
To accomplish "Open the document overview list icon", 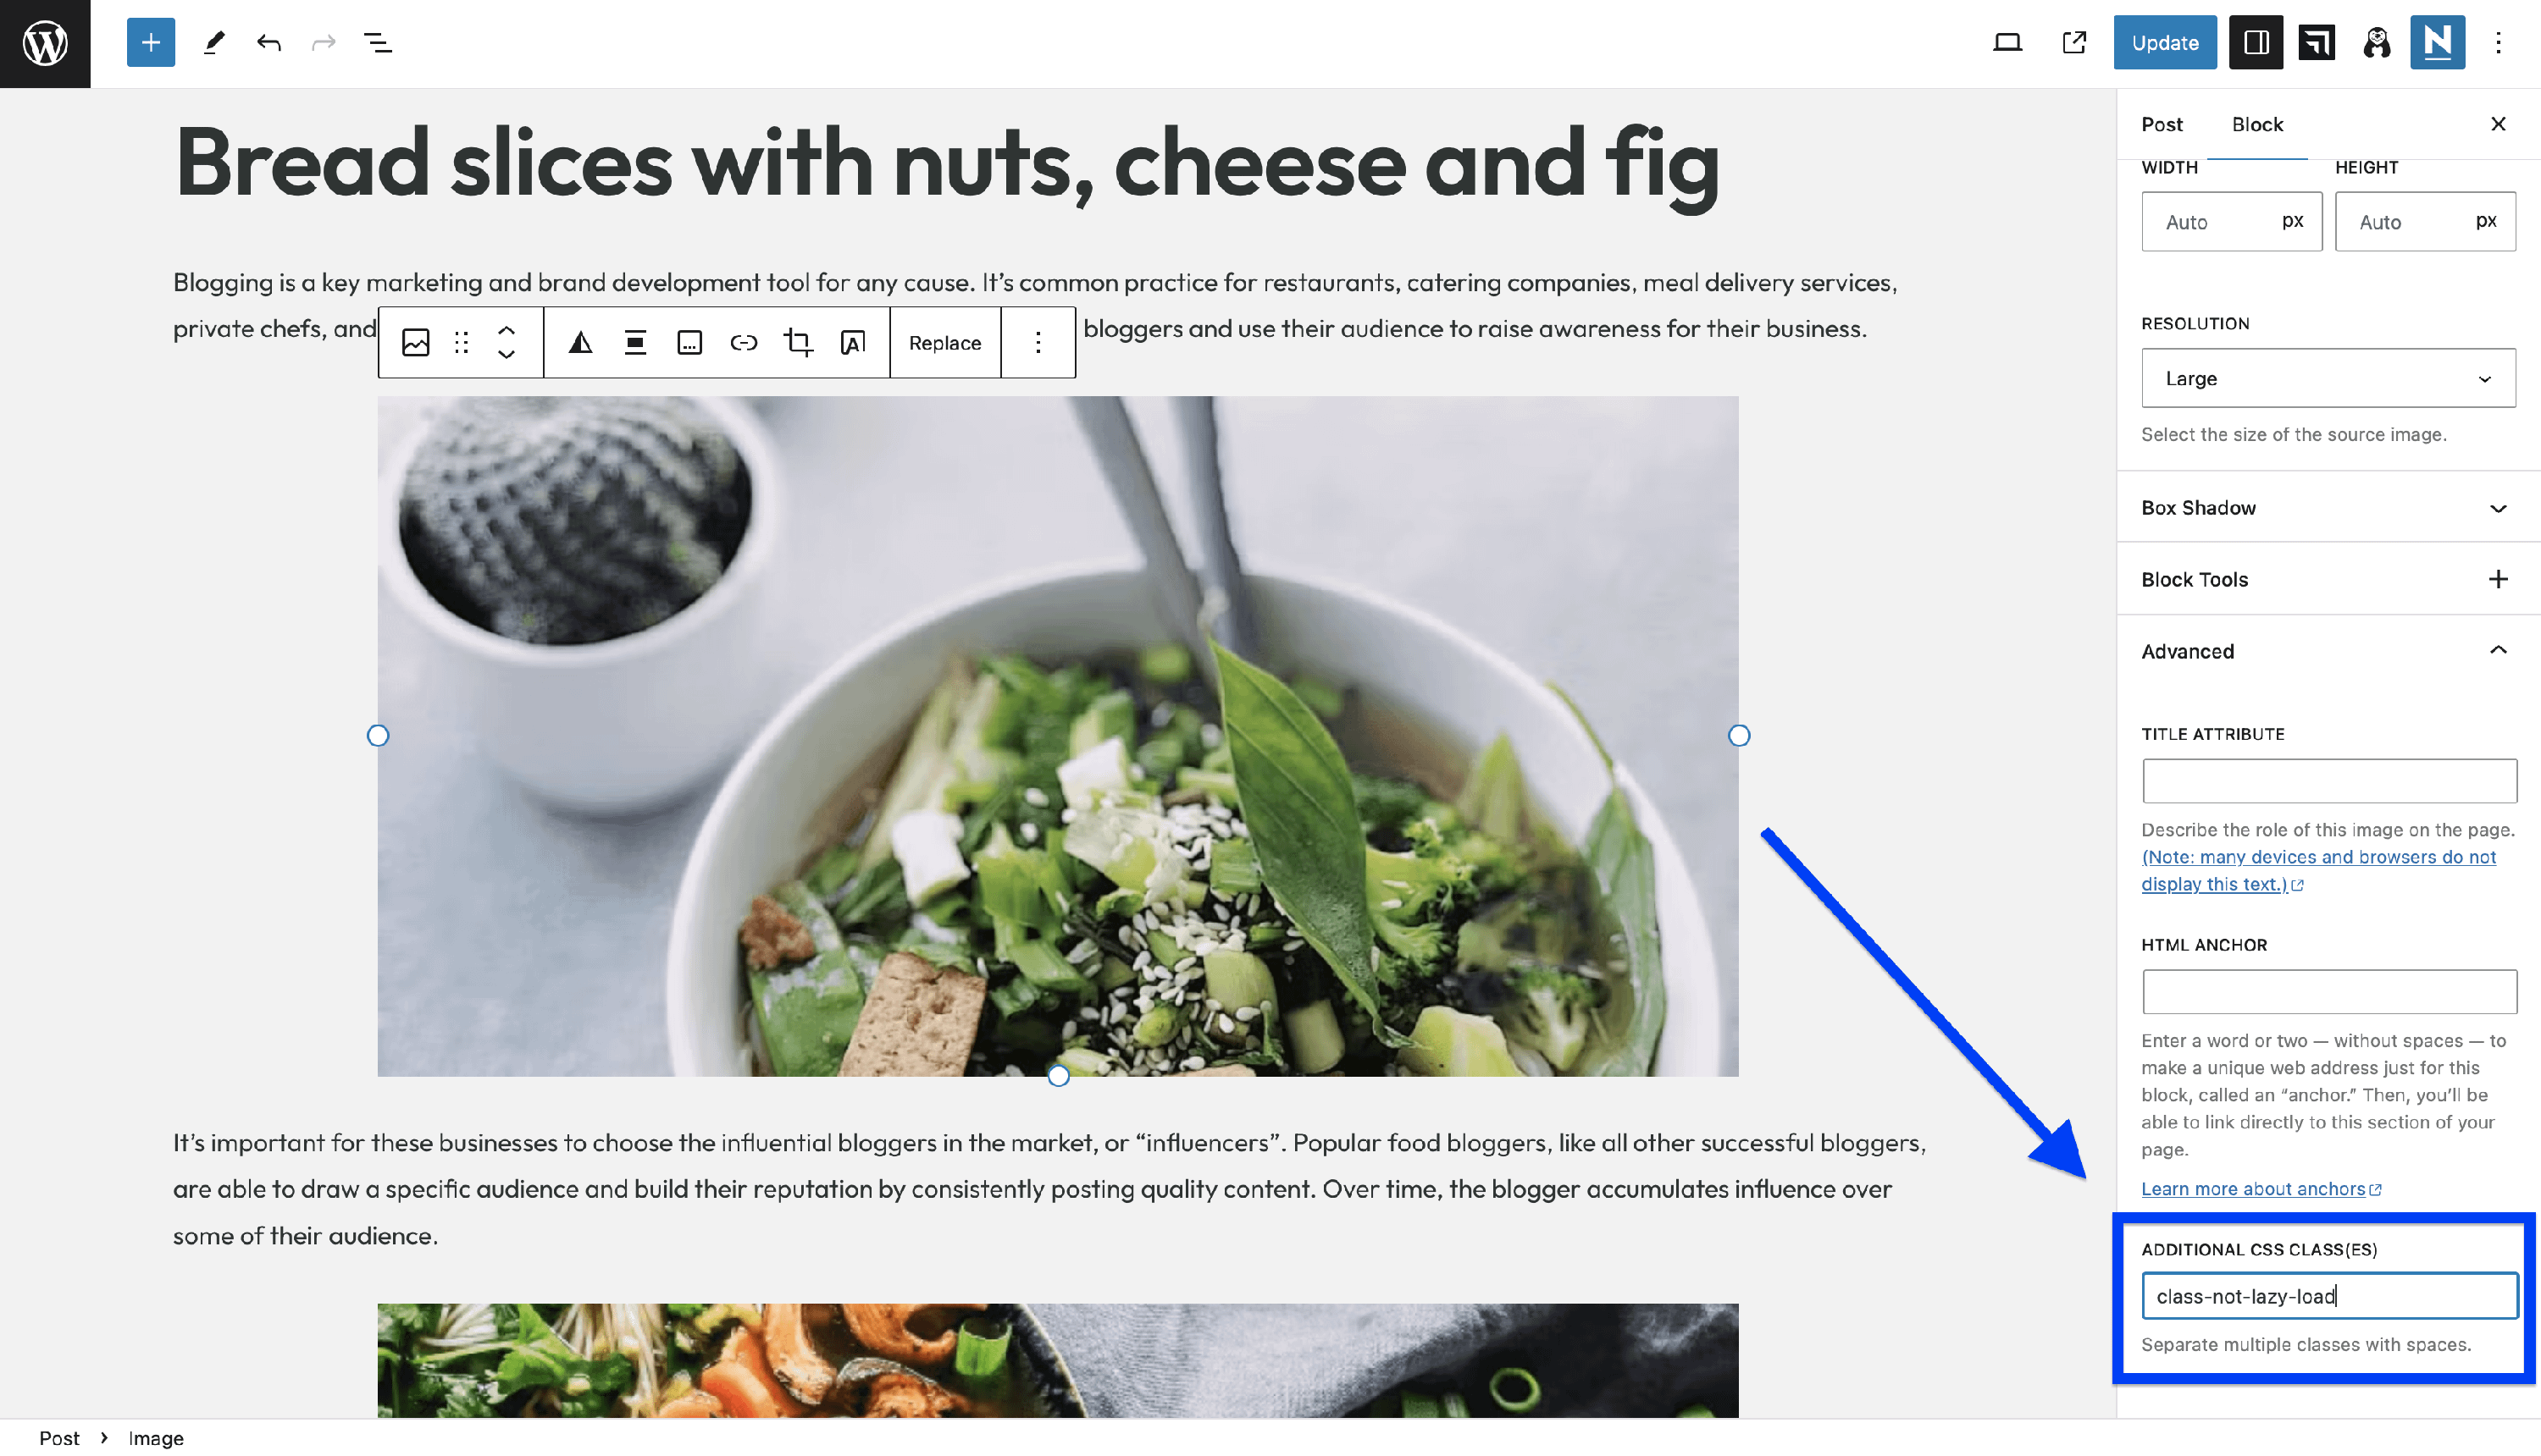I will (377, 42).
